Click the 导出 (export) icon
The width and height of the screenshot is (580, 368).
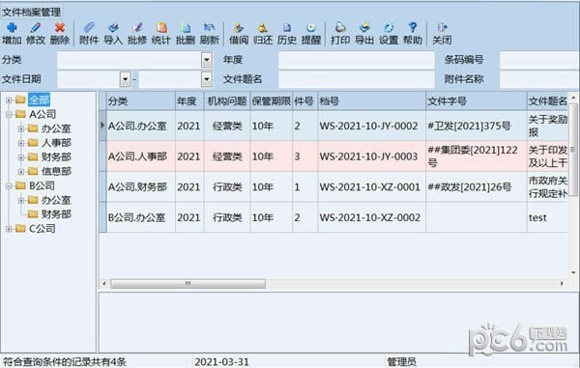click(364, 27)
